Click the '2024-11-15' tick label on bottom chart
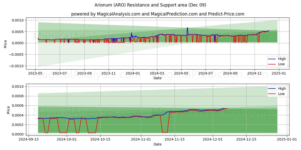The width and height of the screenshot is (301, 150). [x=175, y=140]
